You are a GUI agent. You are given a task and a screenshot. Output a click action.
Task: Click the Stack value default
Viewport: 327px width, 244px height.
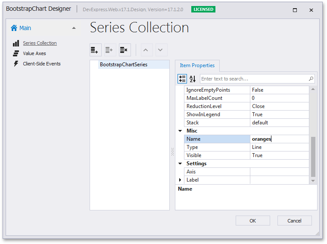[x=279, y=123]
